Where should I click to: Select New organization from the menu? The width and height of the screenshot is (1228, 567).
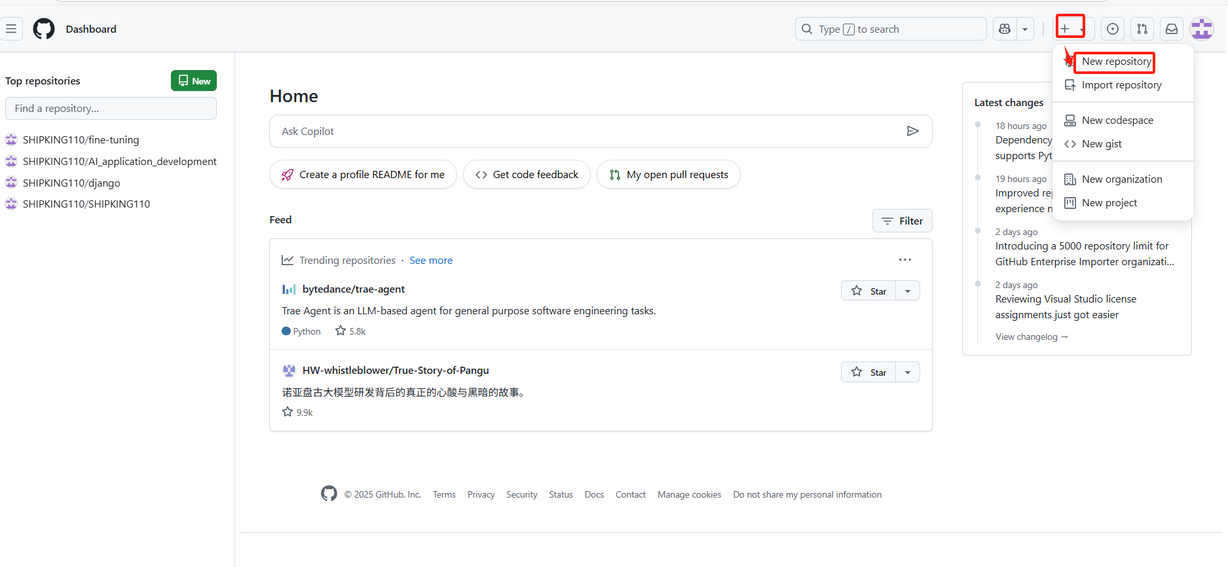click(x=1122, y=179)
